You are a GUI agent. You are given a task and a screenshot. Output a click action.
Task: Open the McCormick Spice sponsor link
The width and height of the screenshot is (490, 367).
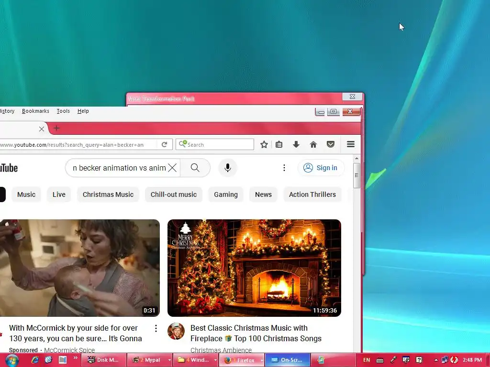(69, 350)
